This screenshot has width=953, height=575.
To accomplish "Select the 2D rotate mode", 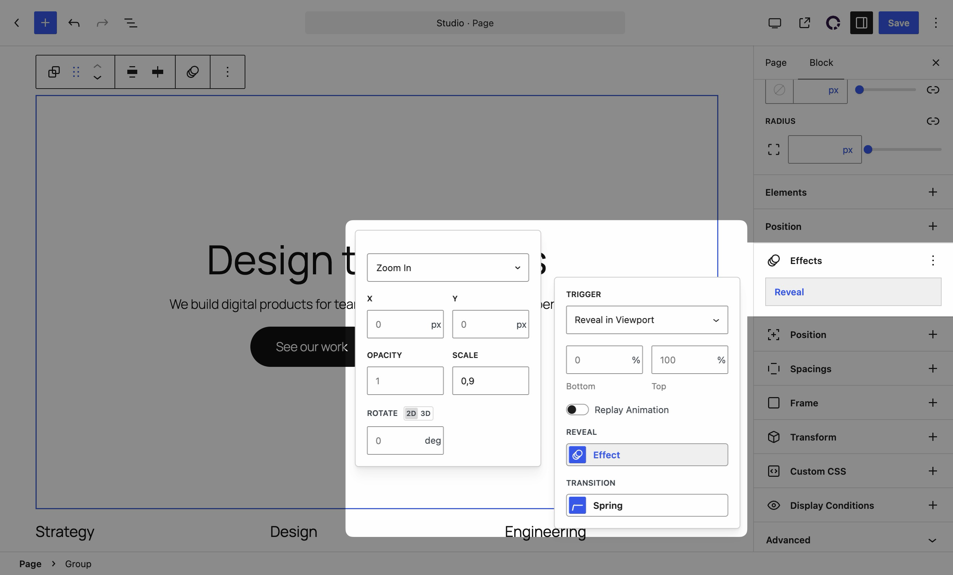I will (x=411, y=413).
